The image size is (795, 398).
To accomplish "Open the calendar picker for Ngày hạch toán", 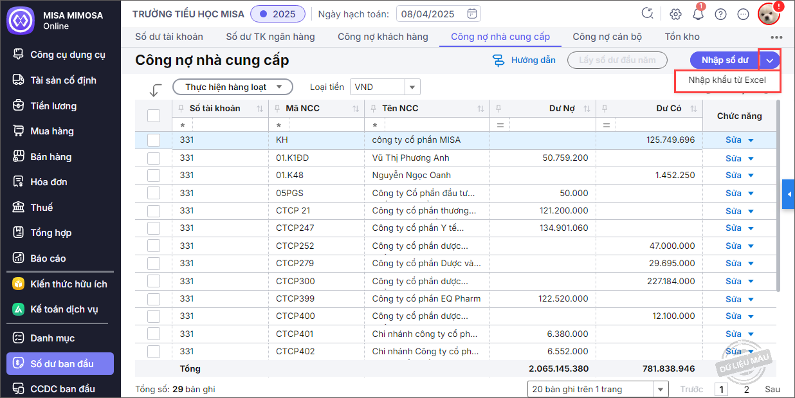I will (471, 14).
